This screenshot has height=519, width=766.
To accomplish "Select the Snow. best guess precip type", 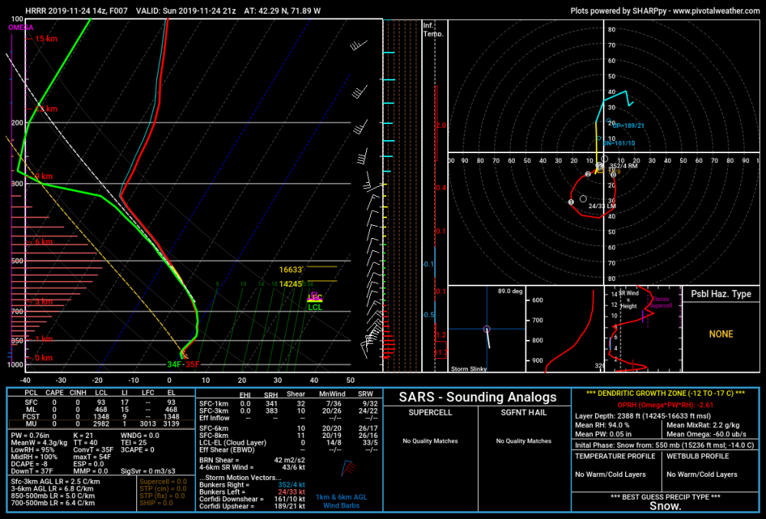I will (666, 506).
